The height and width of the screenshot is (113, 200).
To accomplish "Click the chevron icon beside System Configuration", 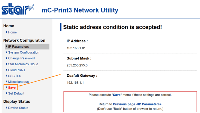I will 6,52.
